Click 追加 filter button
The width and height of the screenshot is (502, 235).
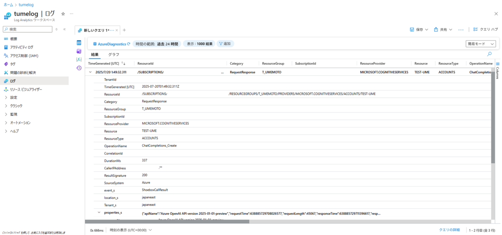225,43
